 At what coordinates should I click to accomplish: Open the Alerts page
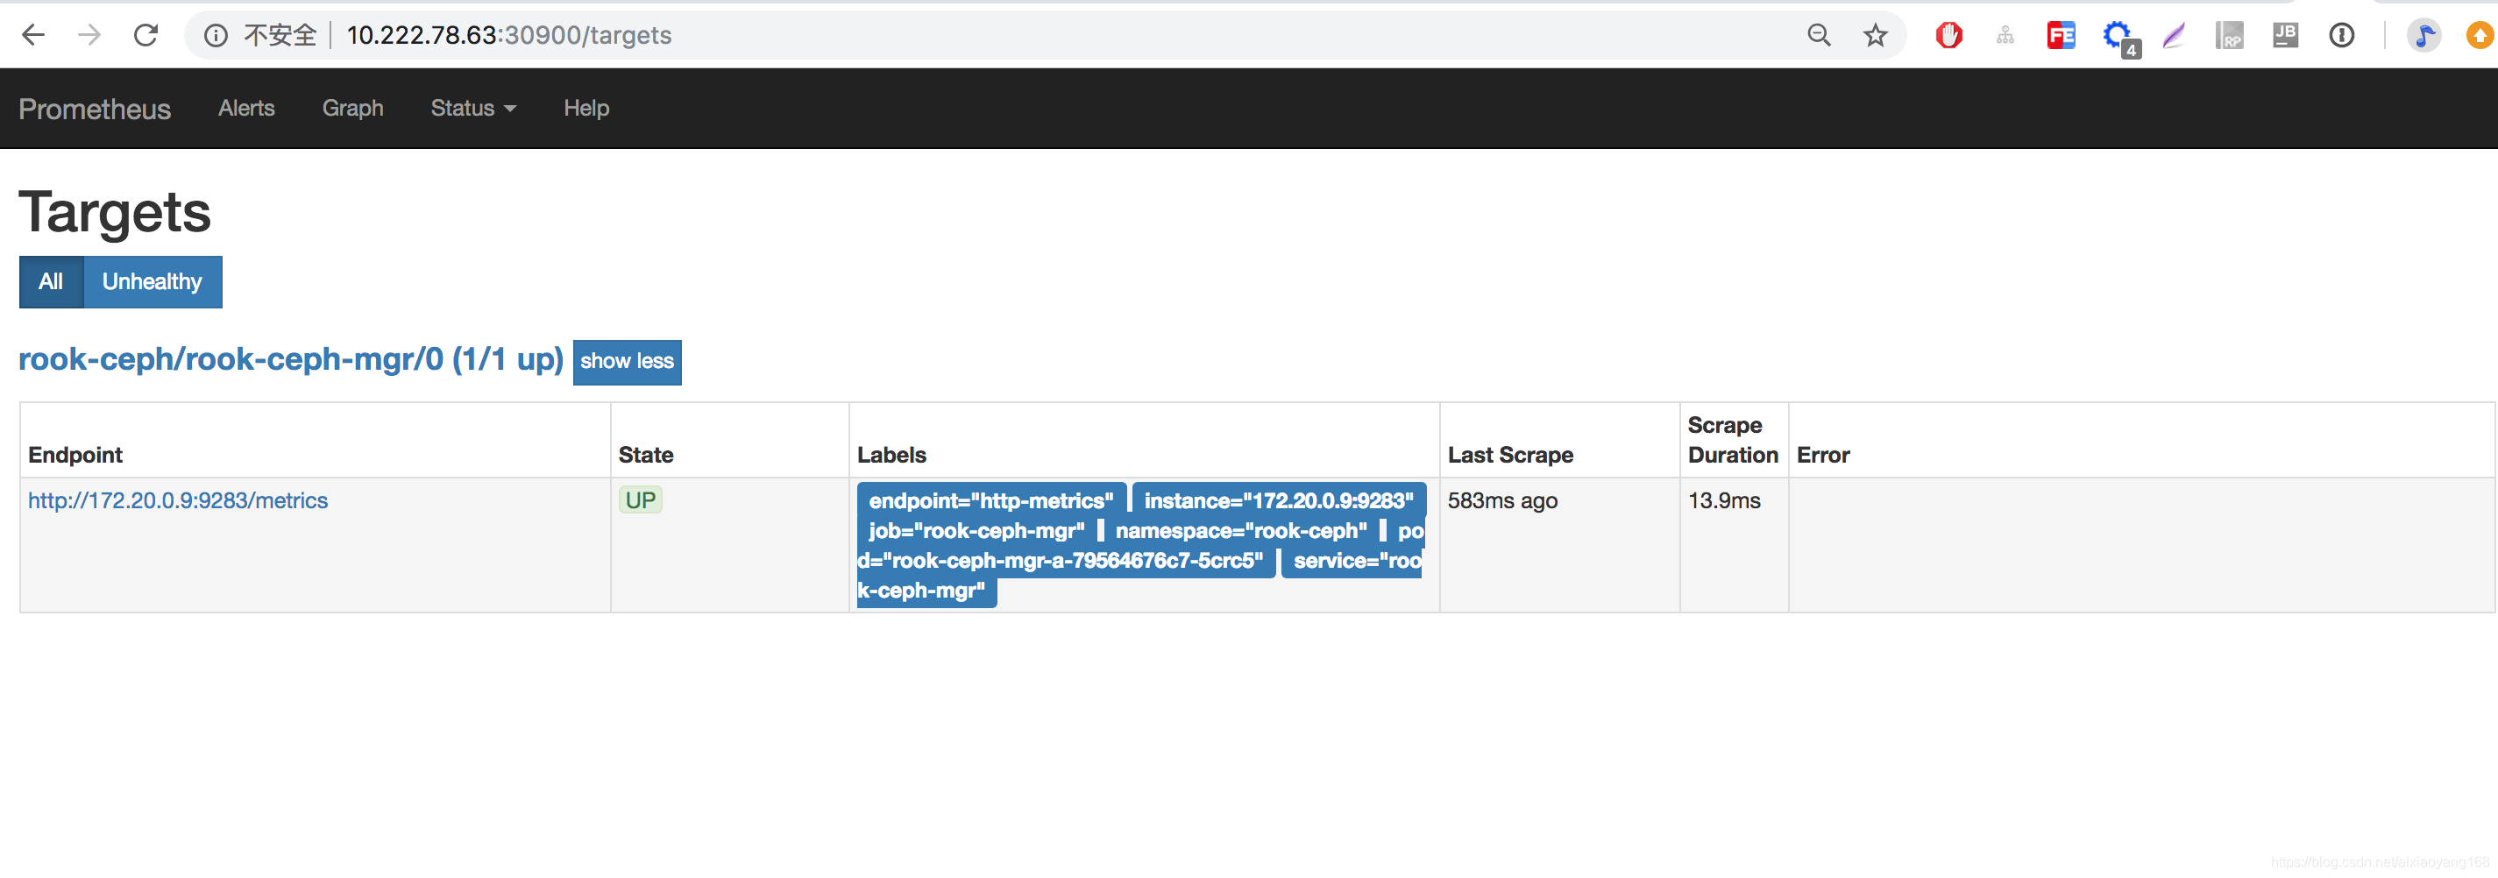click(246, 109)
